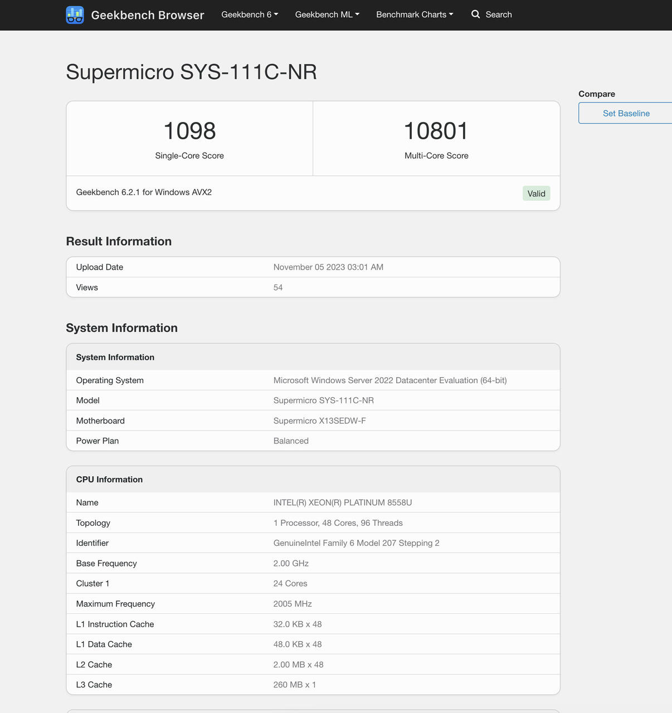Click the Multi-Core Score label
This screenshot has height=713, width=672.
click(436, 156)
